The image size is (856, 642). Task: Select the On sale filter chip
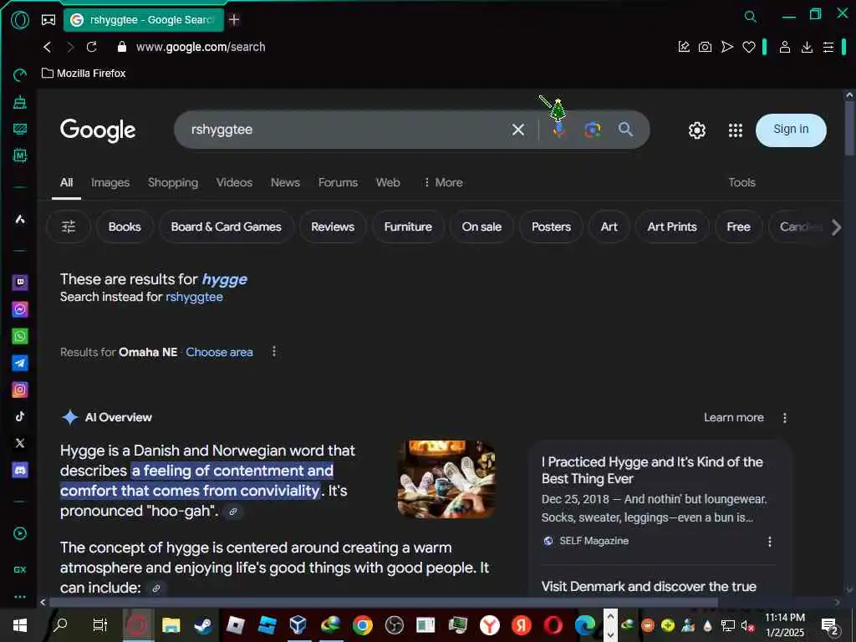[481, 227]
